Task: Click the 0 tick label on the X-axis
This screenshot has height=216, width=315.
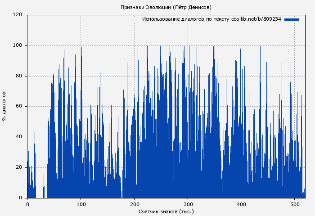Action: (27, 204)
